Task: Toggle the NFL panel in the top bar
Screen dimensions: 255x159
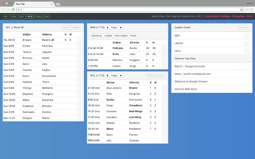Action: (5, 16)
